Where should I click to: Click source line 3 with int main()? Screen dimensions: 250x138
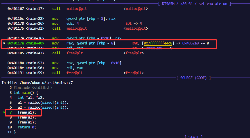26,93
